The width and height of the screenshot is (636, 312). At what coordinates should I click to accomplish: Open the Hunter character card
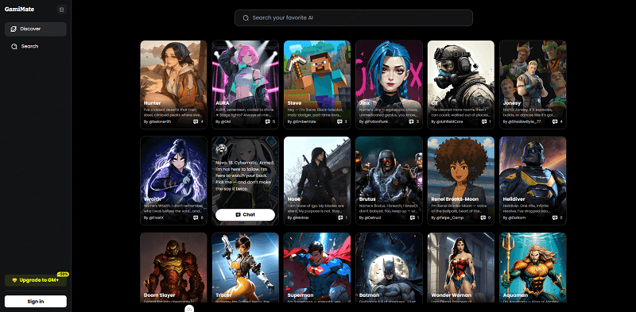click(173, 84)
